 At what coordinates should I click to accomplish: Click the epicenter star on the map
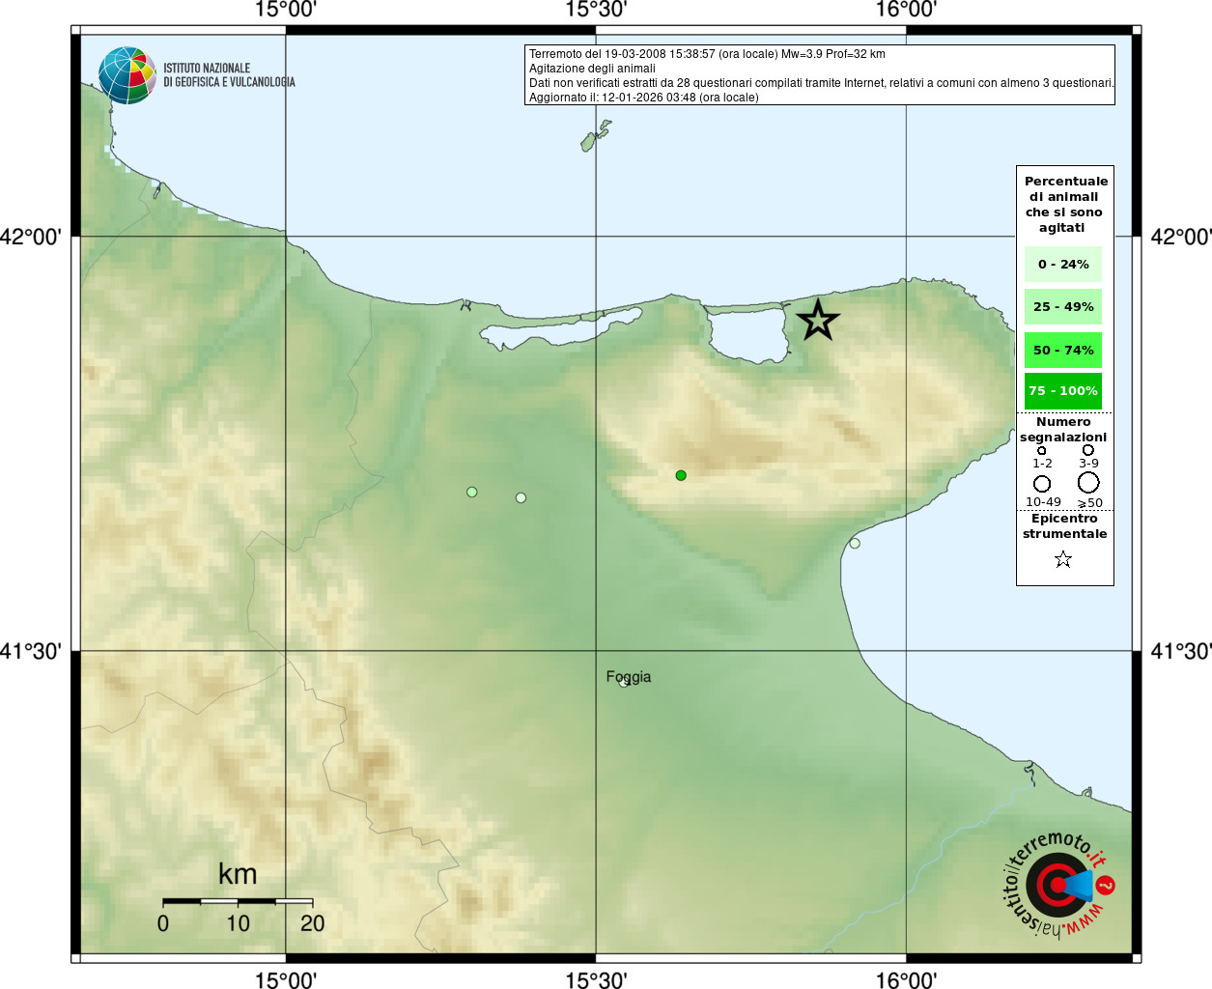(x=818, y=320)
